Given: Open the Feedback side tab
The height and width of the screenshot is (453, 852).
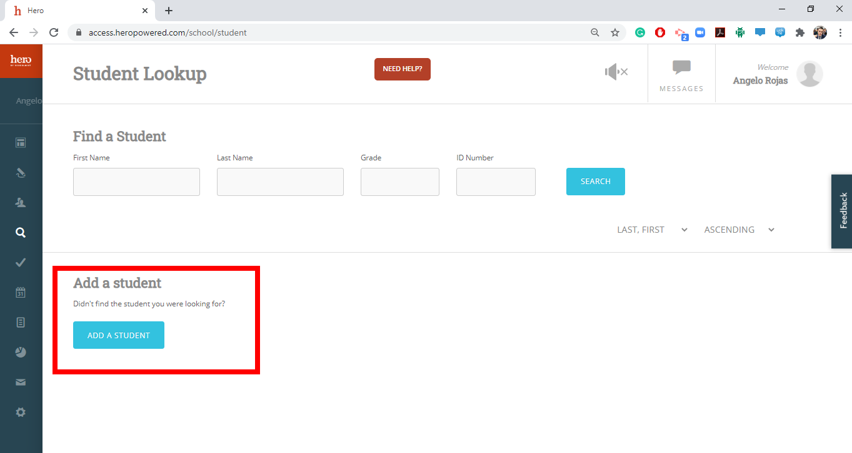Looking at the screenshot, I should click(x=843, y=211).
